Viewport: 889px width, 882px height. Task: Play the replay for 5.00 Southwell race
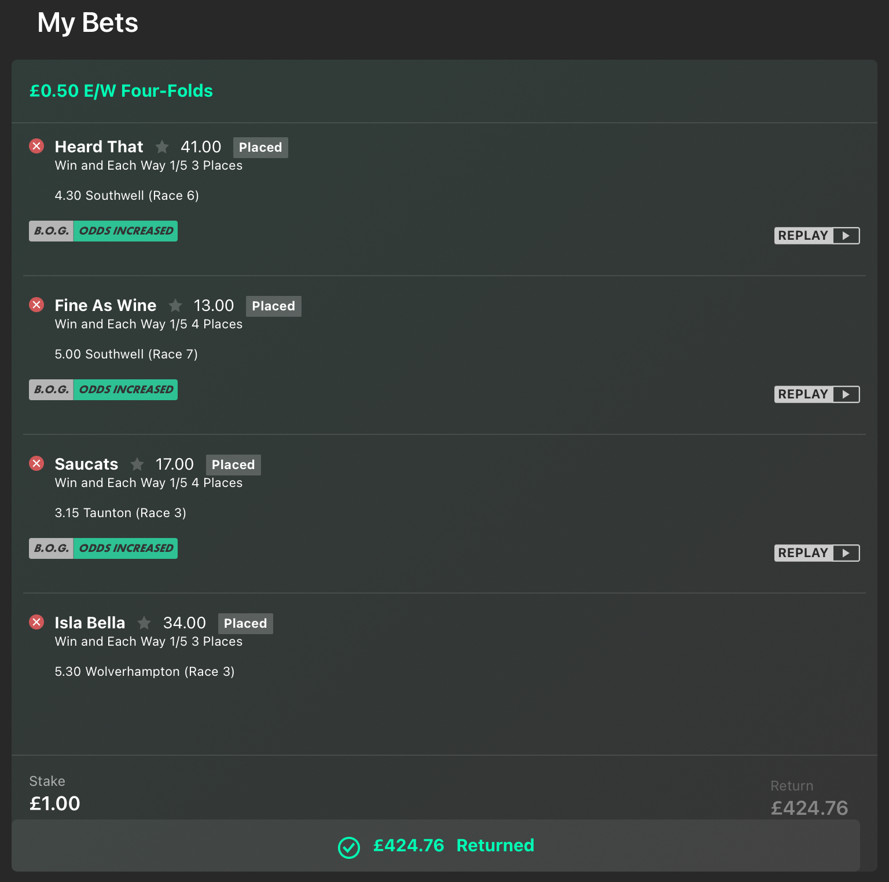[x=817, y=394]
